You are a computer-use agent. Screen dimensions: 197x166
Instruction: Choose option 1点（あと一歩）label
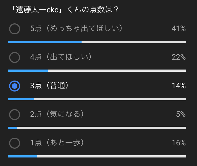point(57,143)
